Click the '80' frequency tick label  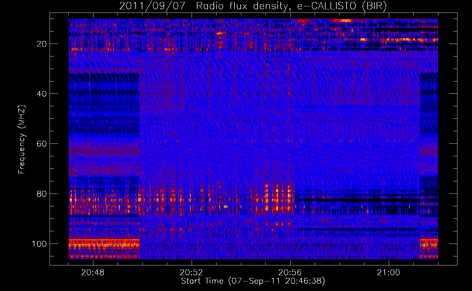point(42,194)
